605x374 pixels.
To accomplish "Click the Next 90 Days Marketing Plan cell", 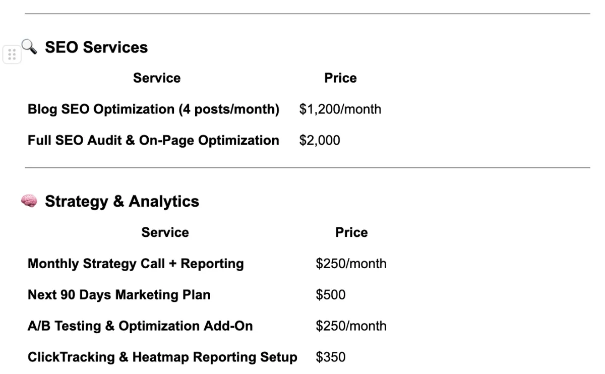I will [x=119, y=295].
